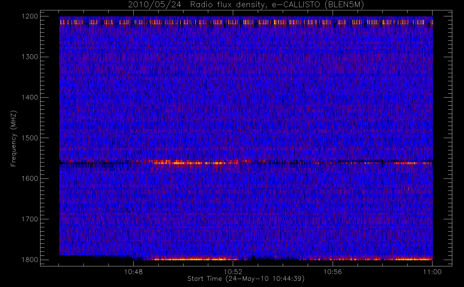The height and width of the screenshot is (287, 464).
Task: Click the 1600 frequency tick label
Action: coord(30,179)
